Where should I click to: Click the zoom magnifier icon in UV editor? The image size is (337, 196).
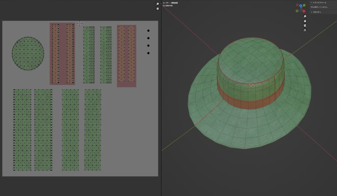157,4
